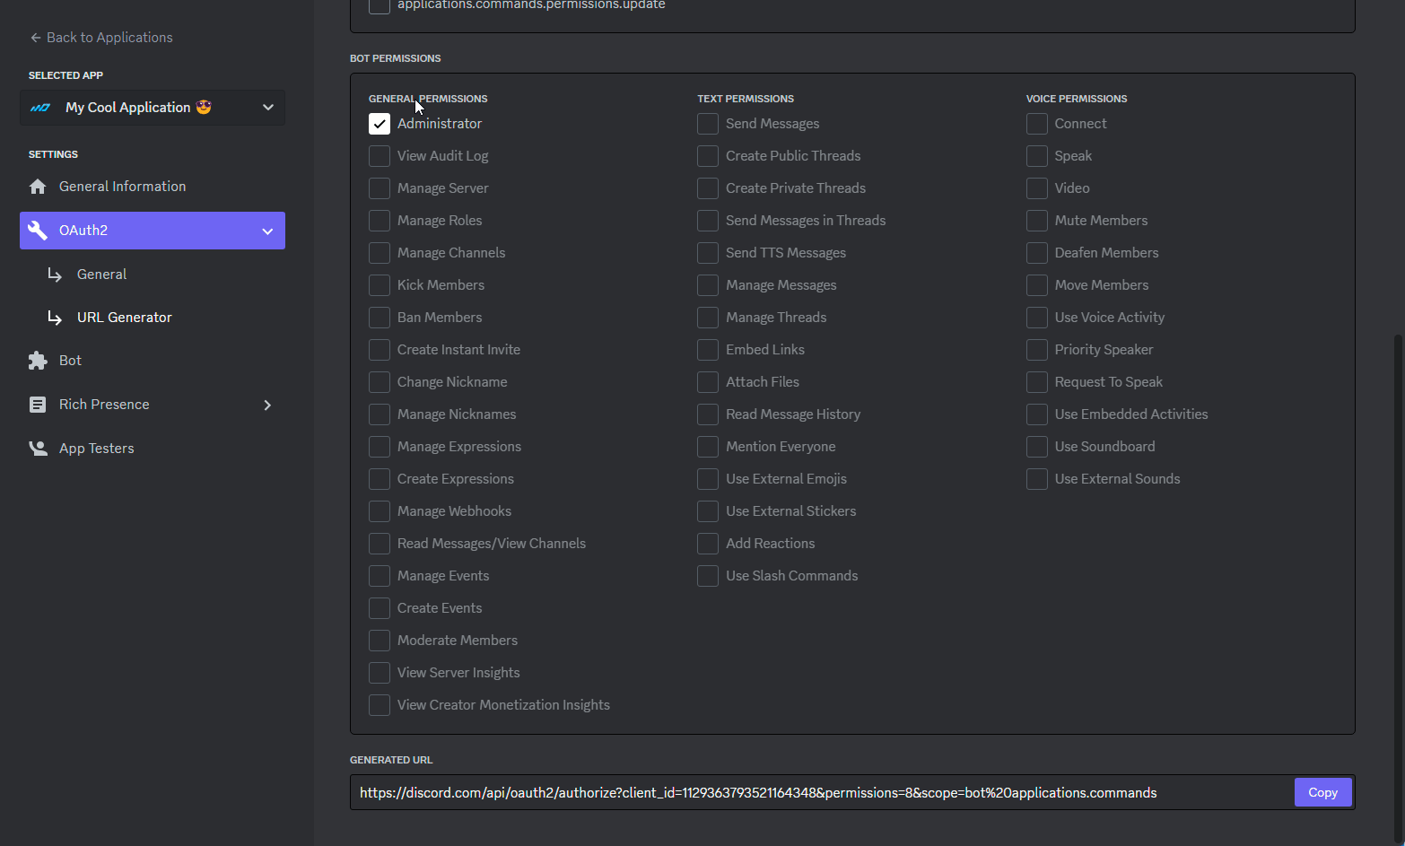Enable the View Audit Log checkbox
Viewport: 1405px width, 846px height.
(x=380, y=156)
